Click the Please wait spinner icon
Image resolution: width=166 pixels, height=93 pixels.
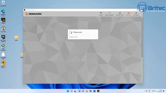(71, 32)
